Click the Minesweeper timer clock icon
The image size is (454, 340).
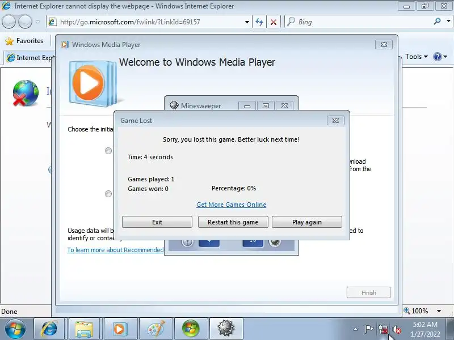(x=187, y=243)
